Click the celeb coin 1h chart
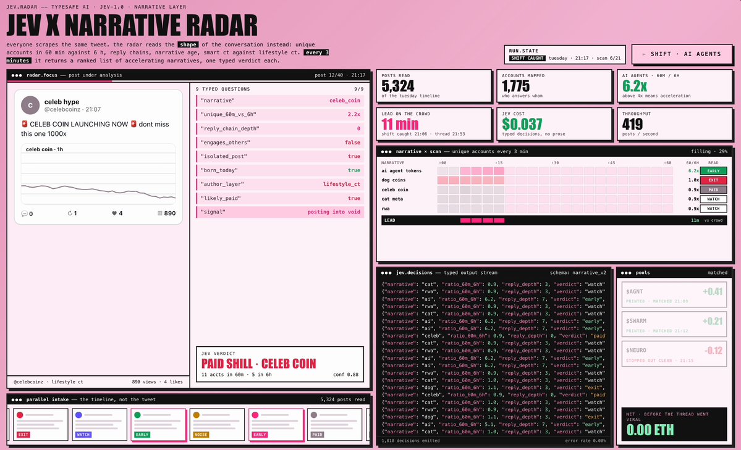This screenshot has width=741, height=450. pyautogui.click(x=98, y=174)
